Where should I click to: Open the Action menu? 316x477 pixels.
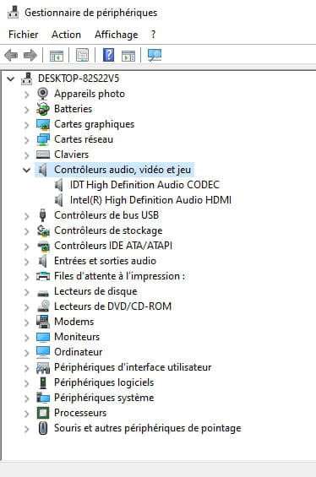click(x=66, y=35)
